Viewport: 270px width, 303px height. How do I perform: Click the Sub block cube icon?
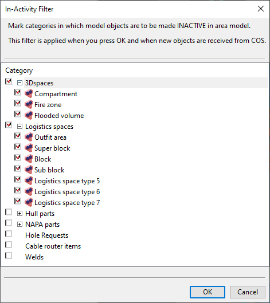29,170
